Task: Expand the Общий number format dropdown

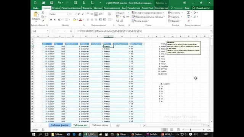Action: [128, 13]
